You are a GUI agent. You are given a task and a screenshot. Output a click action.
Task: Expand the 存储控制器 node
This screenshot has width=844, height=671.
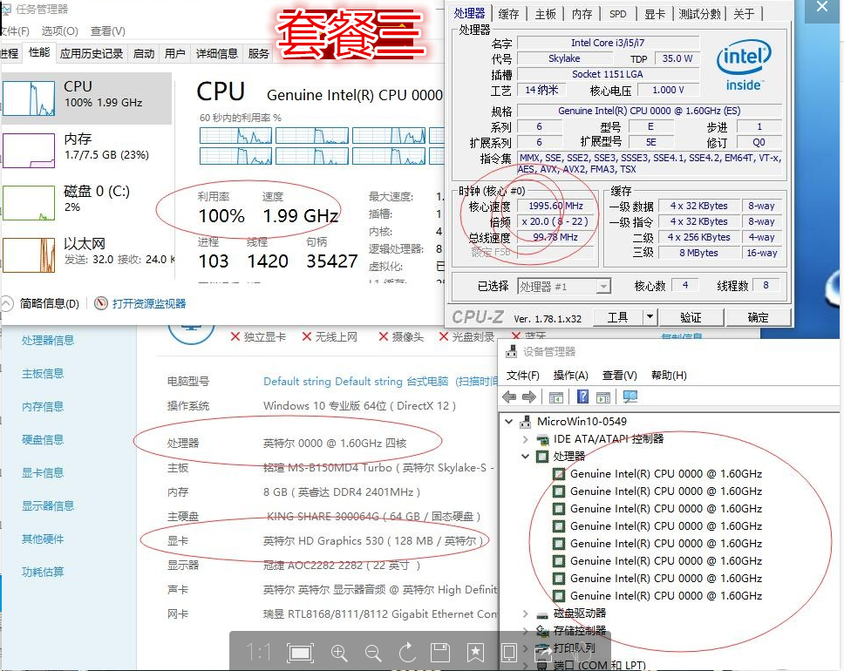click(526, 631)
